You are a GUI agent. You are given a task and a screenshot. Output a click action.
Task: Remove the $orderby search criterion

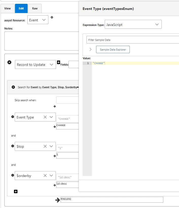tap(13, 175)
